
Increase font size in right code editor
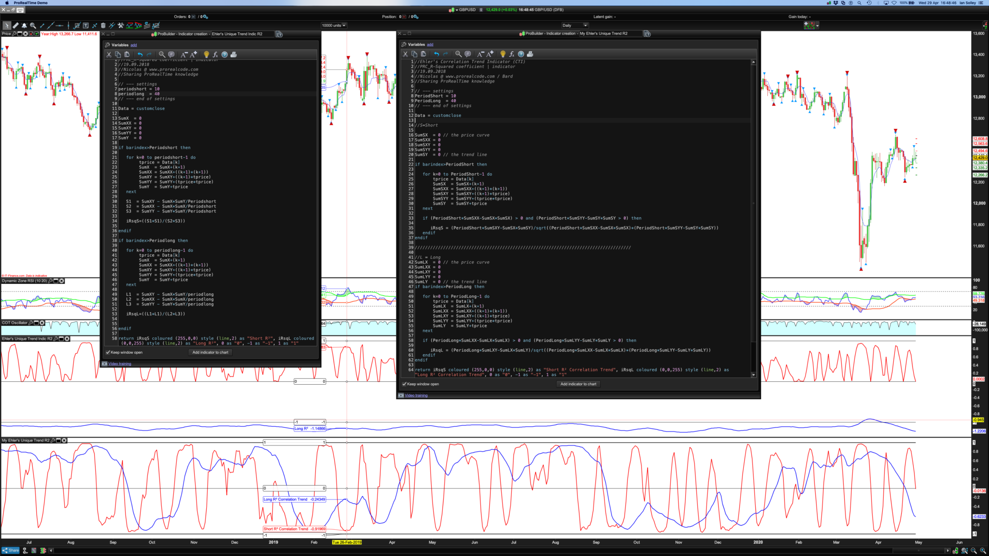coord(490,54)
